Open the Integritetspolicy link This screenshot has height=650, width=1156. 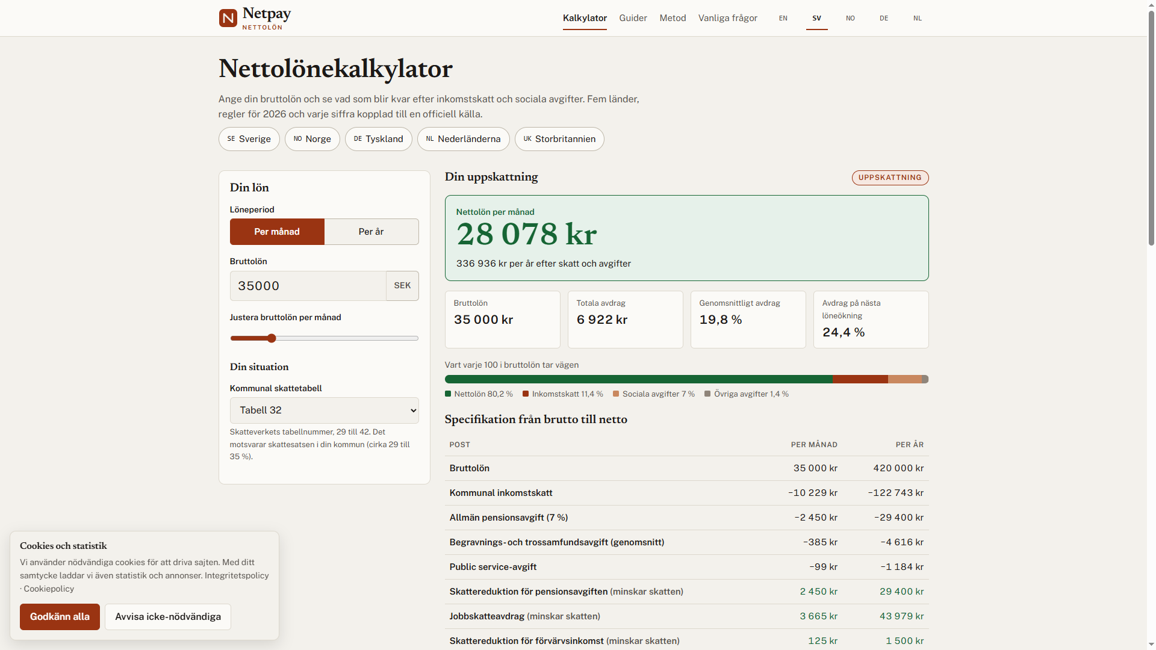click(x=237, y=575)
